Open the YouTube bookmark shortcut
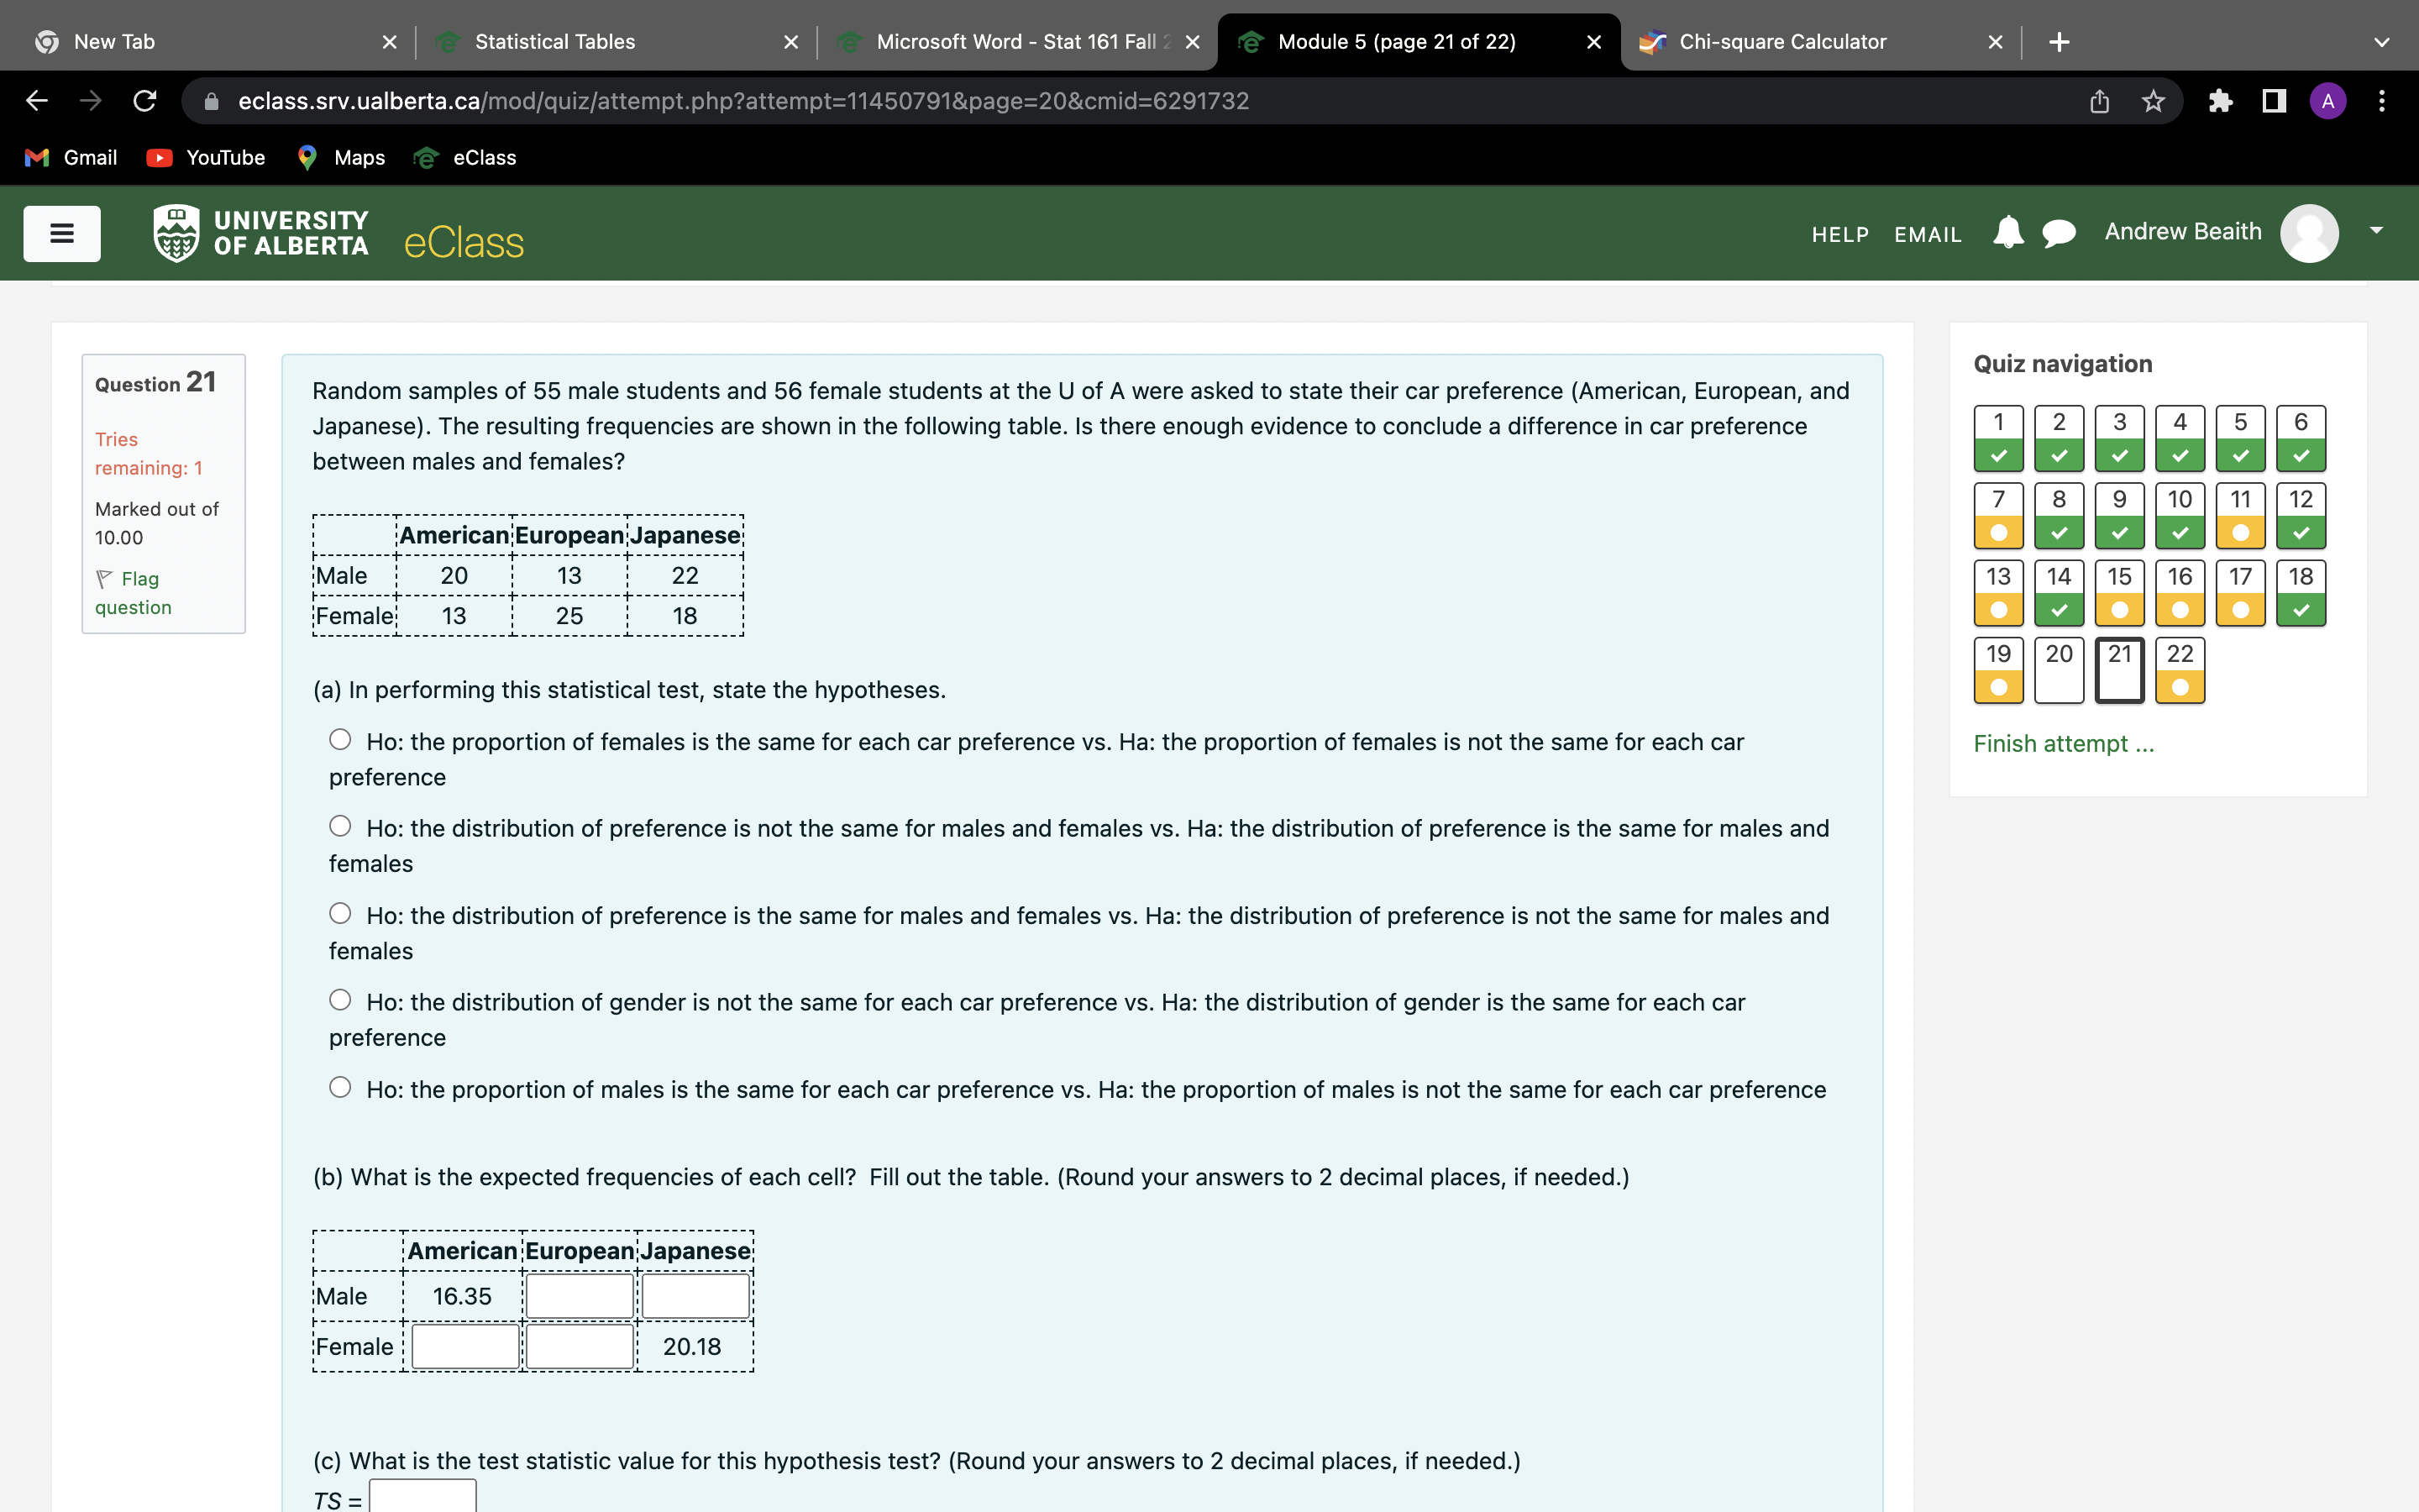The image size is (2419, 1512). 207,157
